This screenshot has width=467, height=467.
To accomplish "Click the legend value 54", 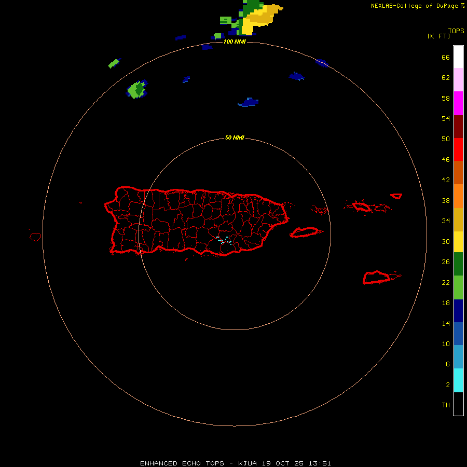I will (x=446, y=118).
